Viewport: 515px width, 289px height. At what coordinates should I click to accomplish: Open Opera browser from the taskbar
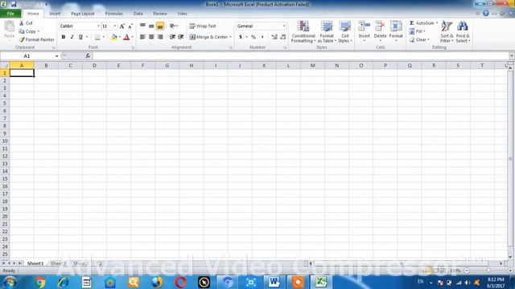pos(180,282)
